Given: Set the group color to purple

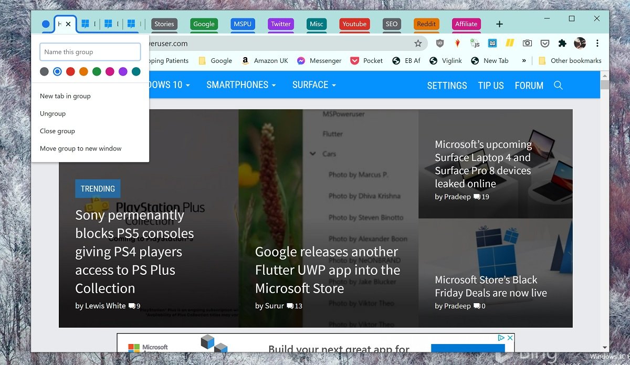Looking at the screenshot, I should 123,71.
